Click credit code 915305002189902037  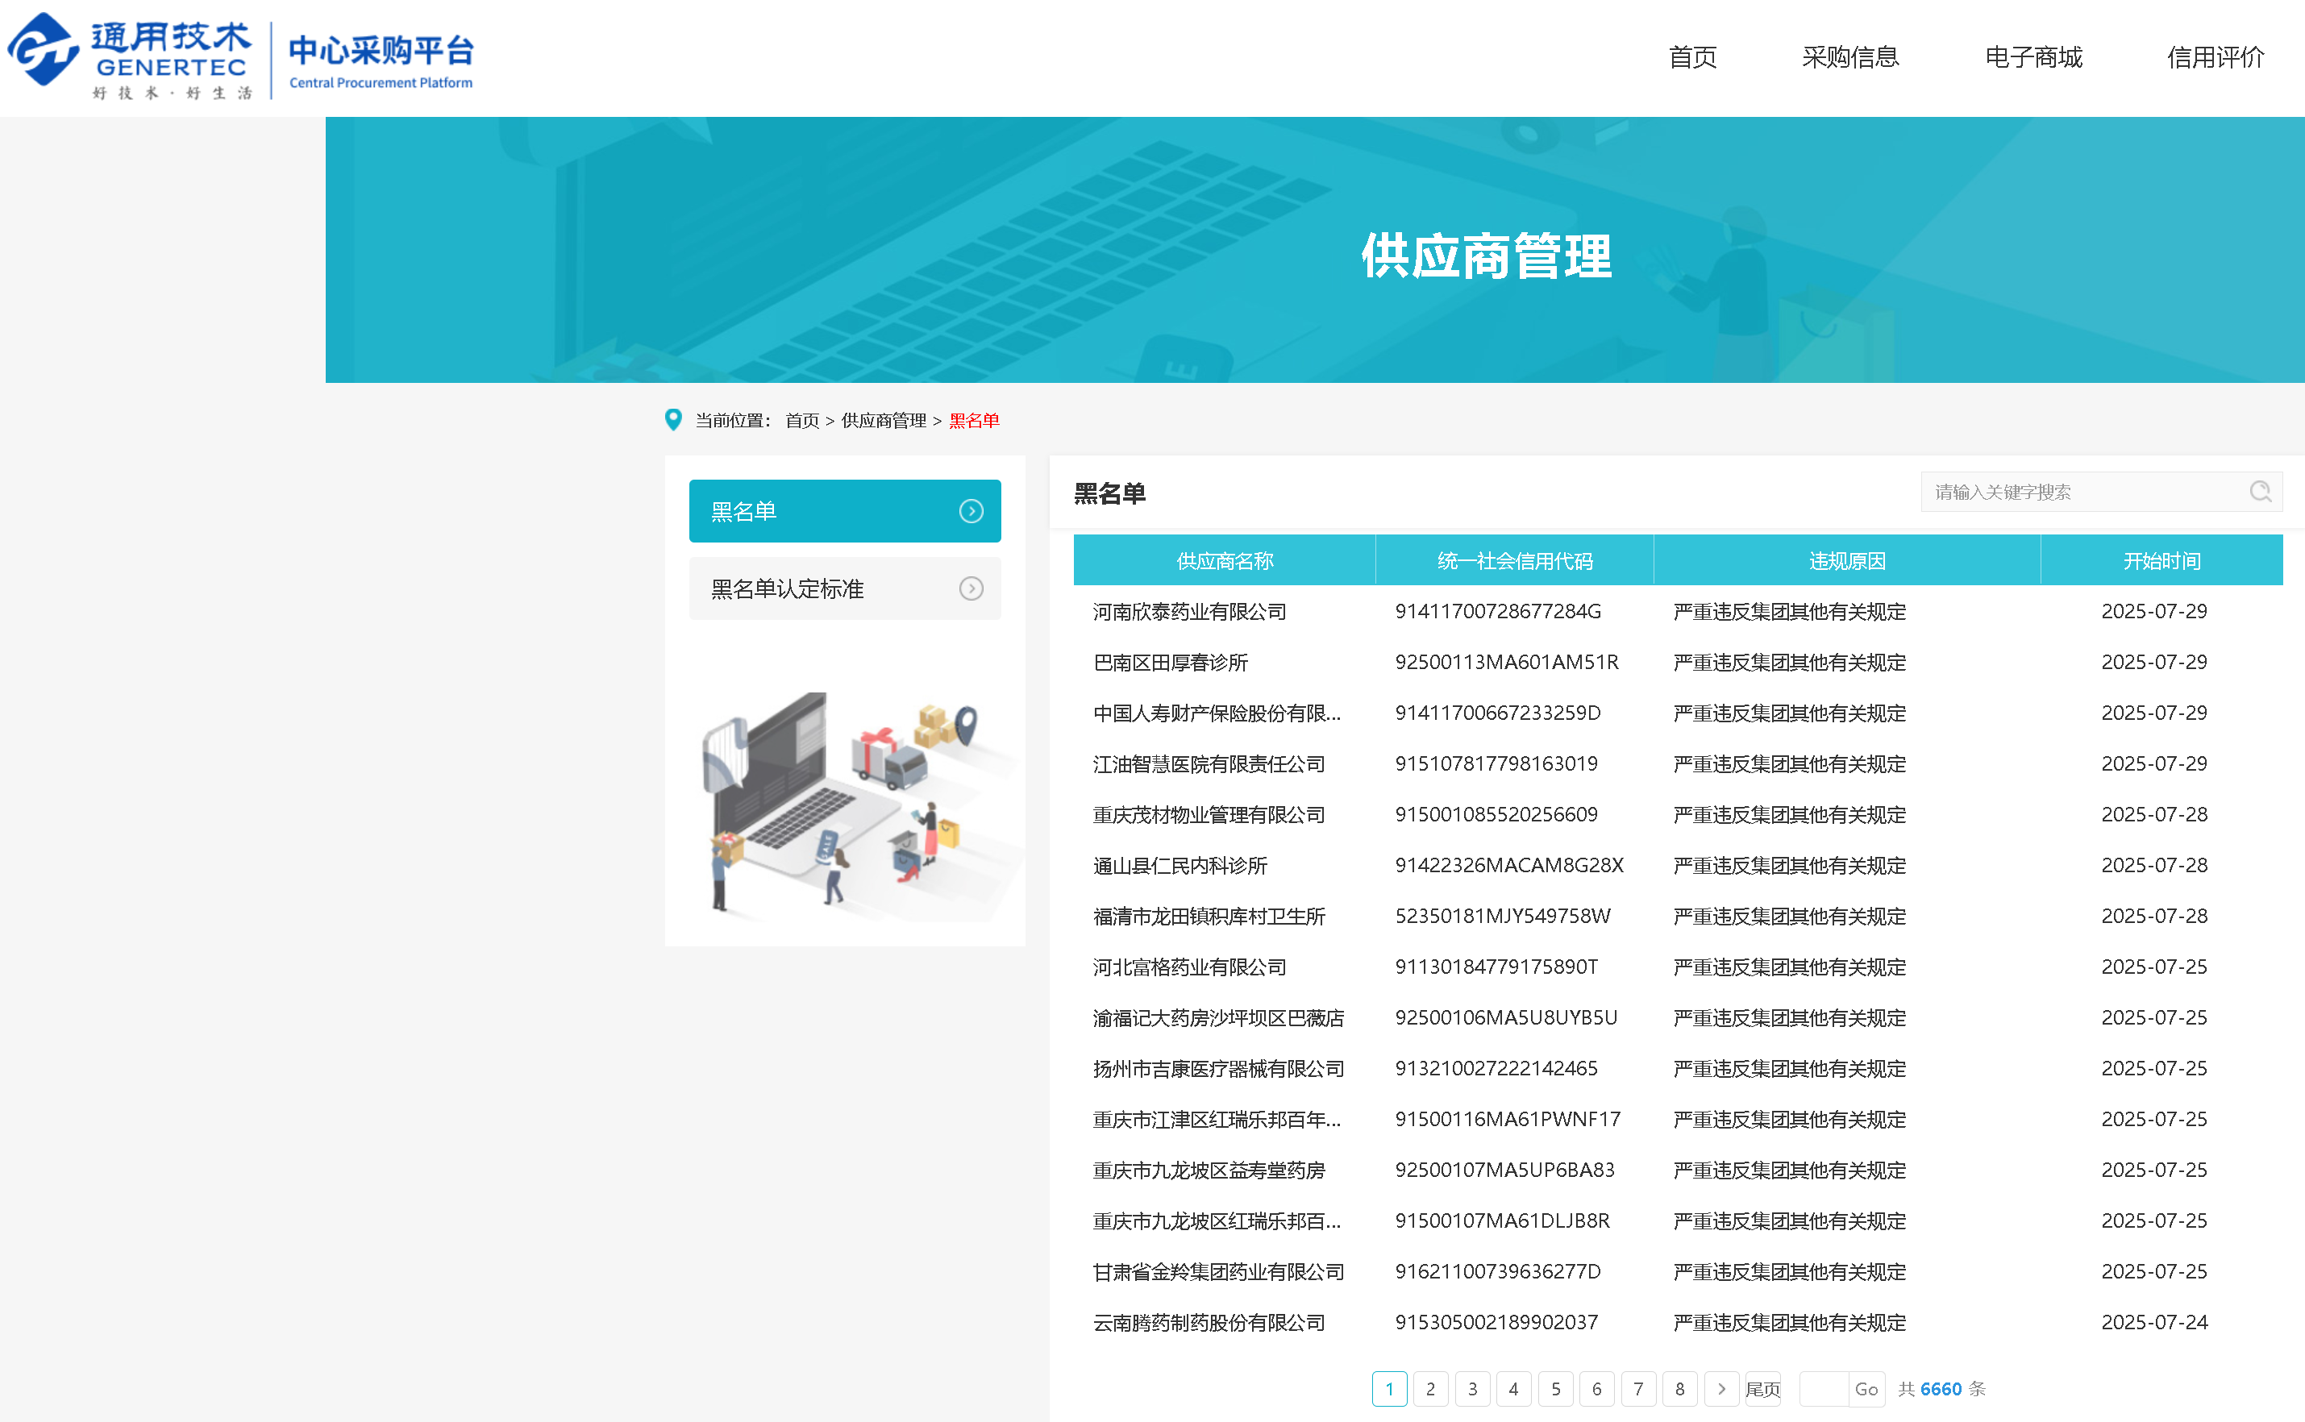1496,1322
